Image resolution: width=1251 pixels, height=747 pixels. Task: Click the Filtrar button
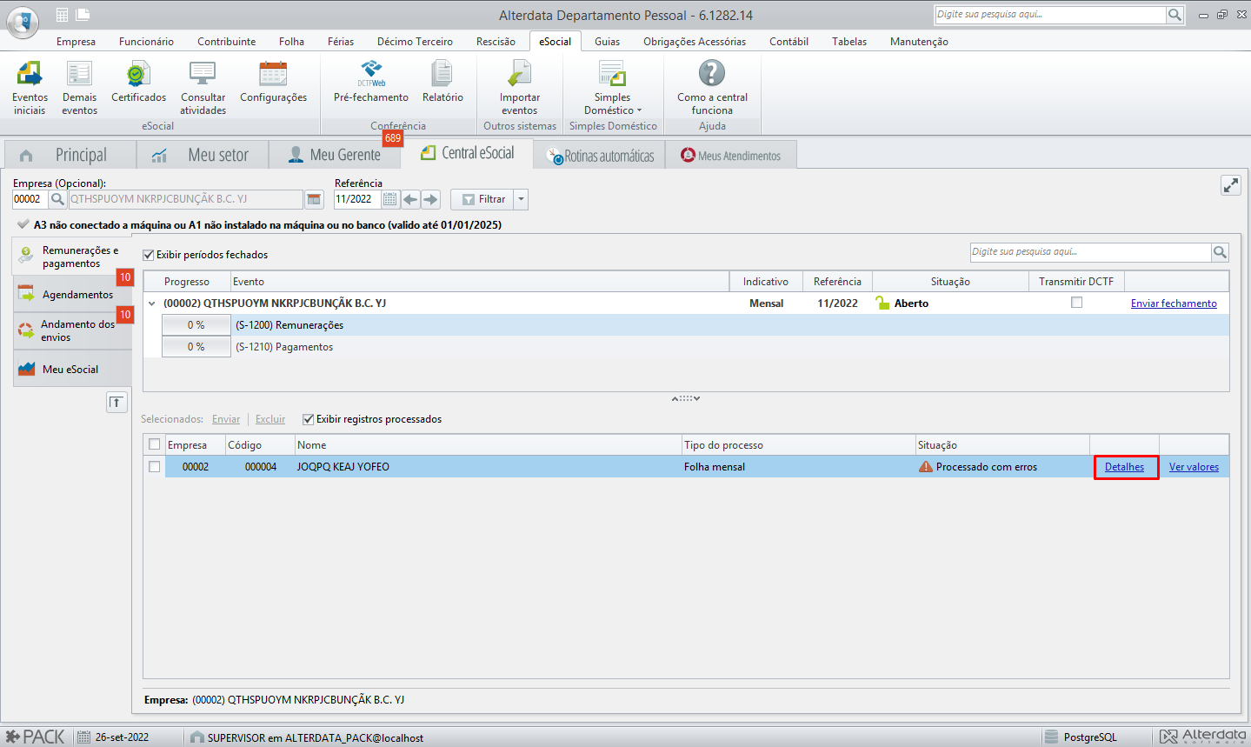(482, 199)
